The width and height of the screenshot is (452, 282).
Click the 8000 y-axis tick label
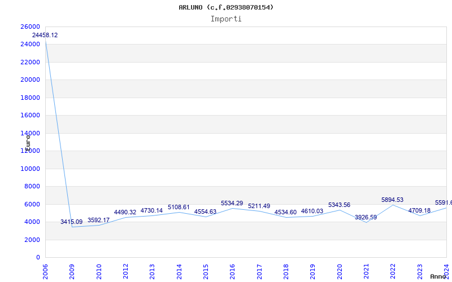[x=32, y=187]
